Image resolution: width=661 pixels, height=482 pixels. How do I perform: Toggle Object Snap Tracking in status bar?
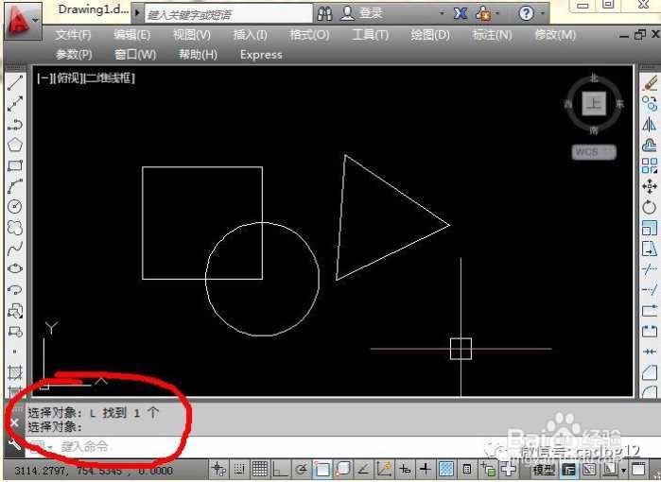(x=363, y=469)
